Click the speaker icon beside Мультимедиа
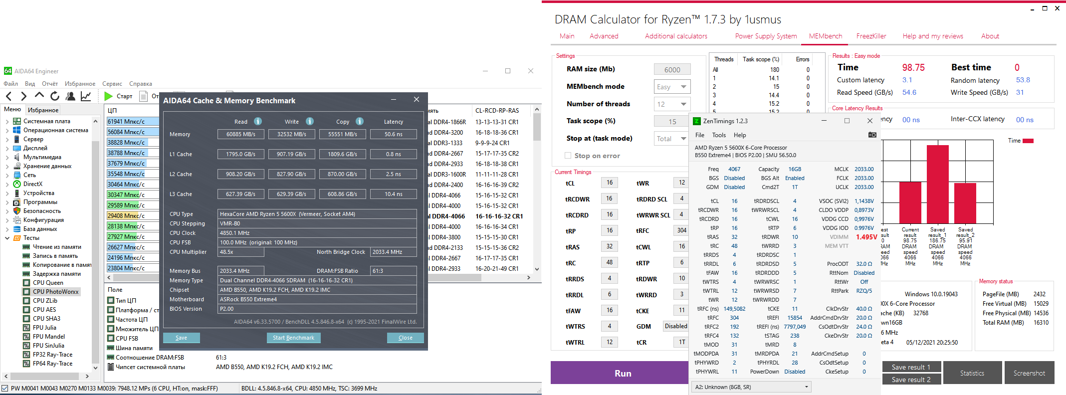Image resolution: width=1066 pixels, height=395 pixels. (x=17, y=157)
